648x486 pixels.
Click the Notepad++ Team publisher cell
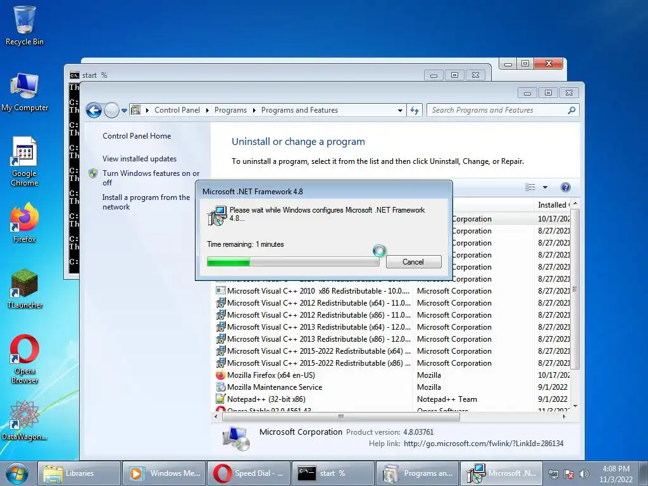447,399
